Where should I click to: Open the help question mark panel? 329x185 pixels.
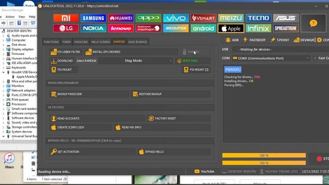[x=313, y=23]
